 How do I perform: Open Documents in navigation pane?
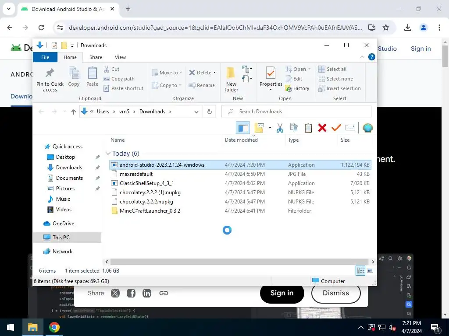click(69, 178)
